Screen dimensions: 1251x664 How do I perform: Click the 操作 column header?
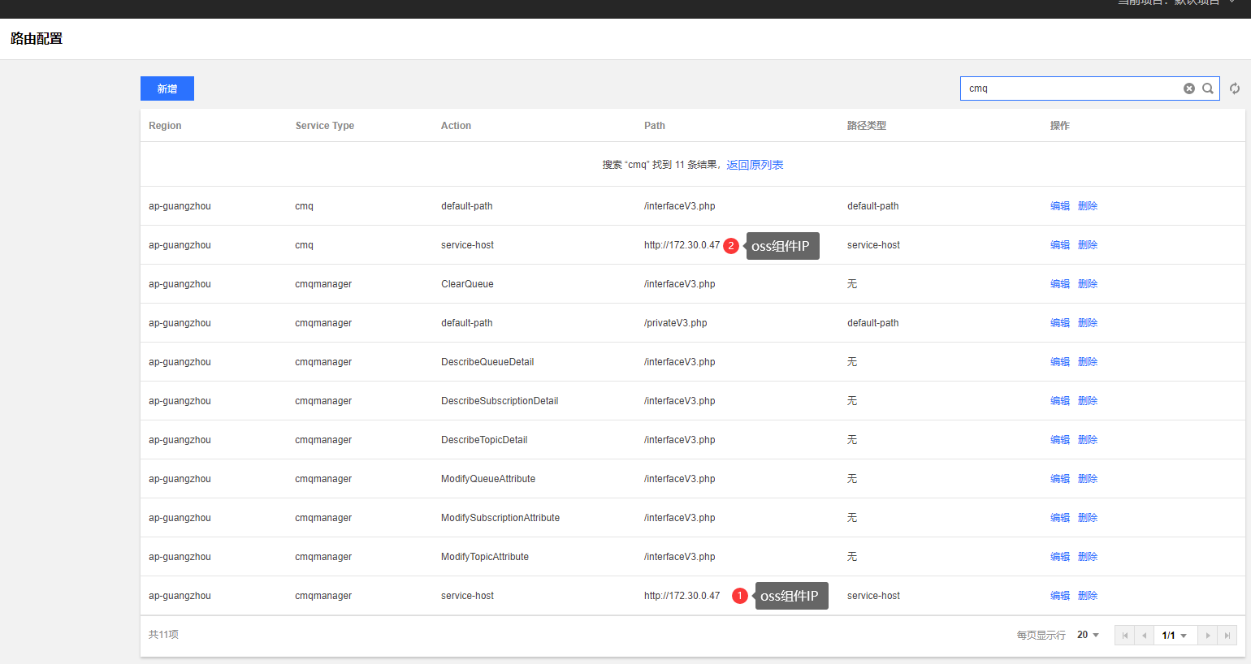point(1060,126)
